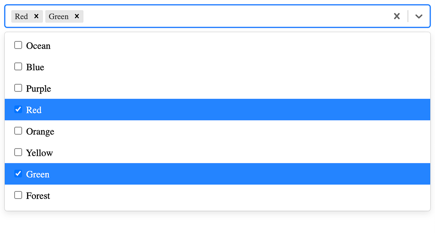
Task: Check the Orange checkbox
Action: (x=18, y=131)
